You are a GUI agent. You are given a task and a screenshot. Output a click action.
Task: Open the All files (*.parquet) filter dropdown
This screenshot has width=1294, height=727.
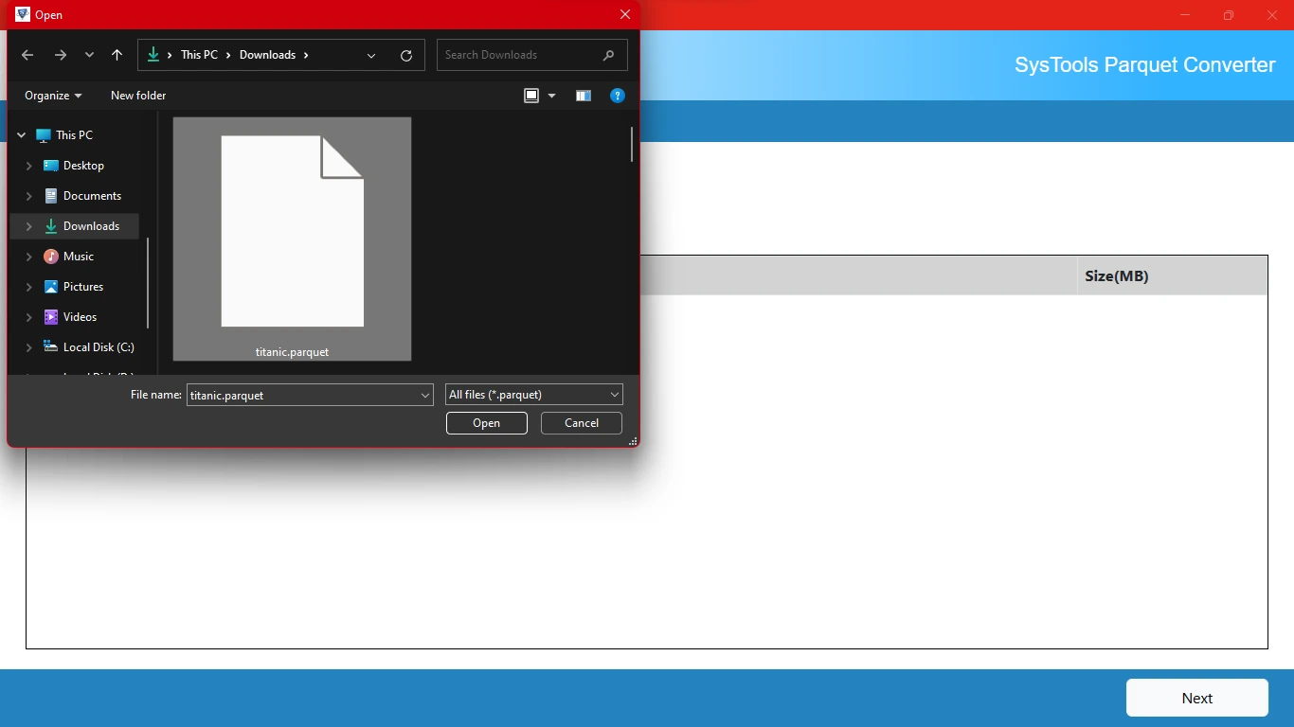[x=534, y=395]
